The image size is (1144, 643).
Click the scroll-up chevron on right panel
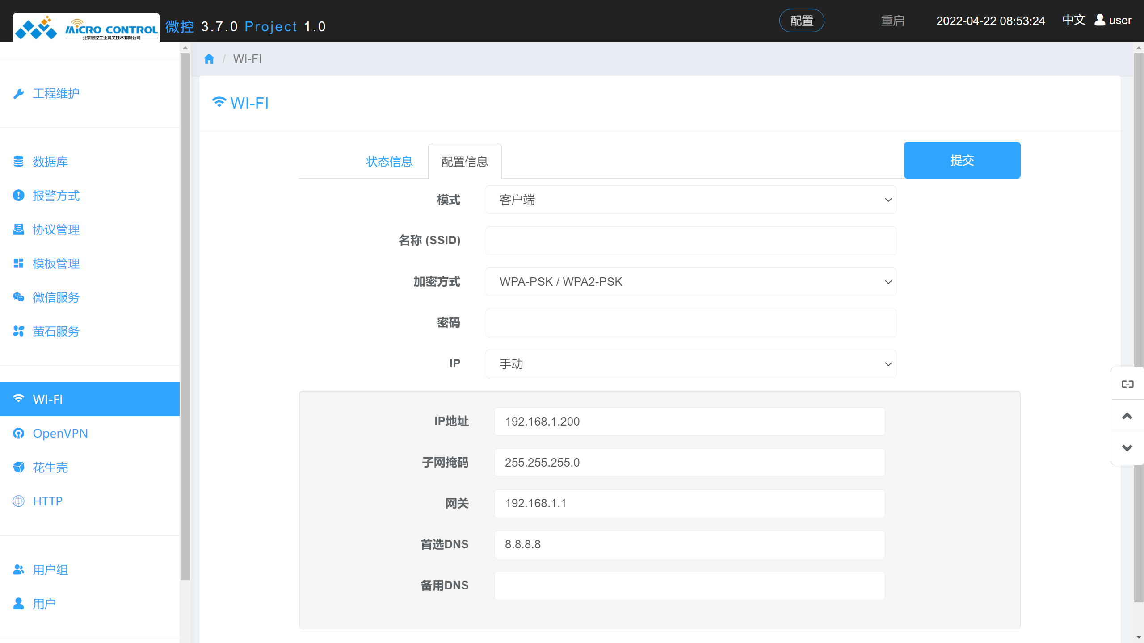tap(1127, 416)
